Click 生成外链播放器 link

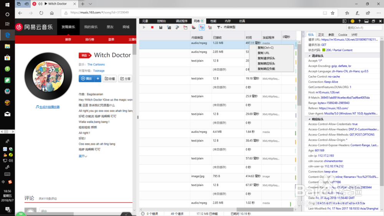point(48,107)
